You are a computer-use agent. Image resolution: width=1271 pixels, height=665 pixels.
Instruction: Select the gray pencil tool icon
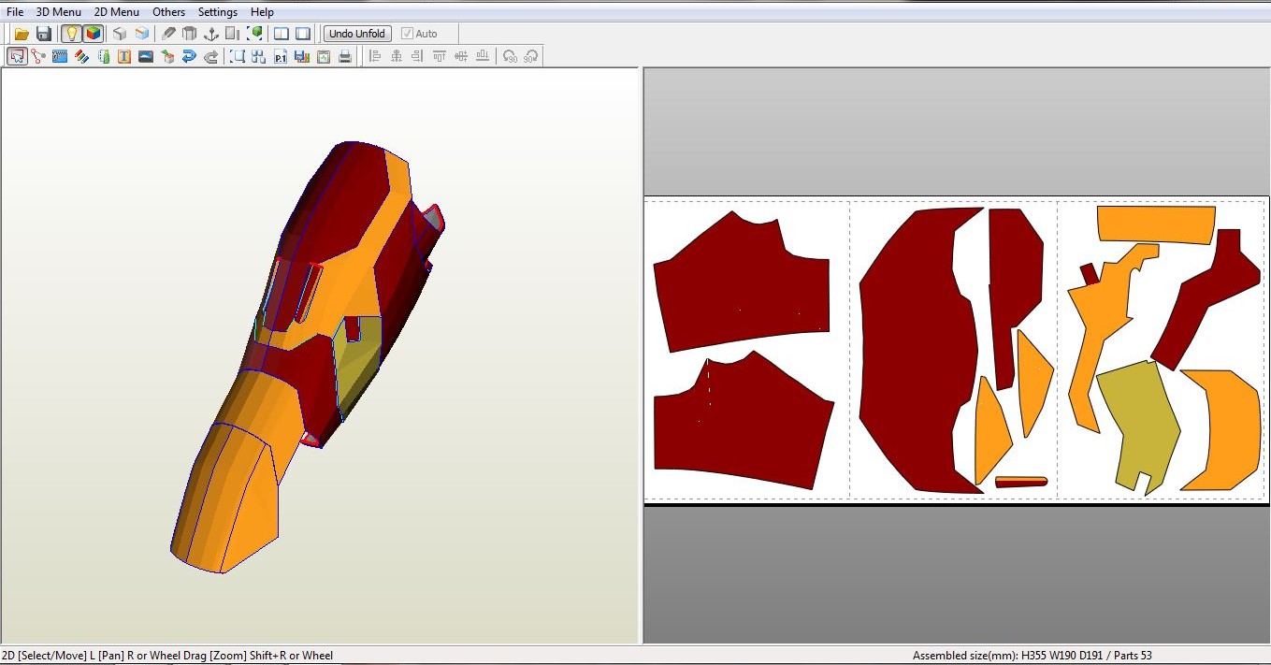click(168, 34)
